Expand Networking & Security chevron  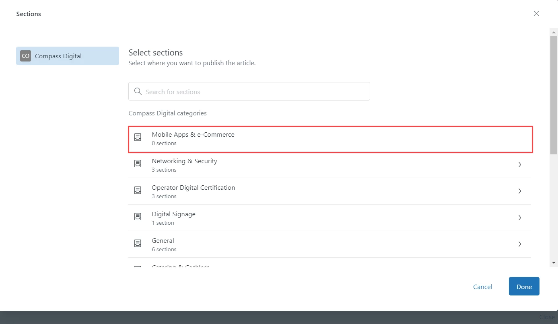(520, 164)
